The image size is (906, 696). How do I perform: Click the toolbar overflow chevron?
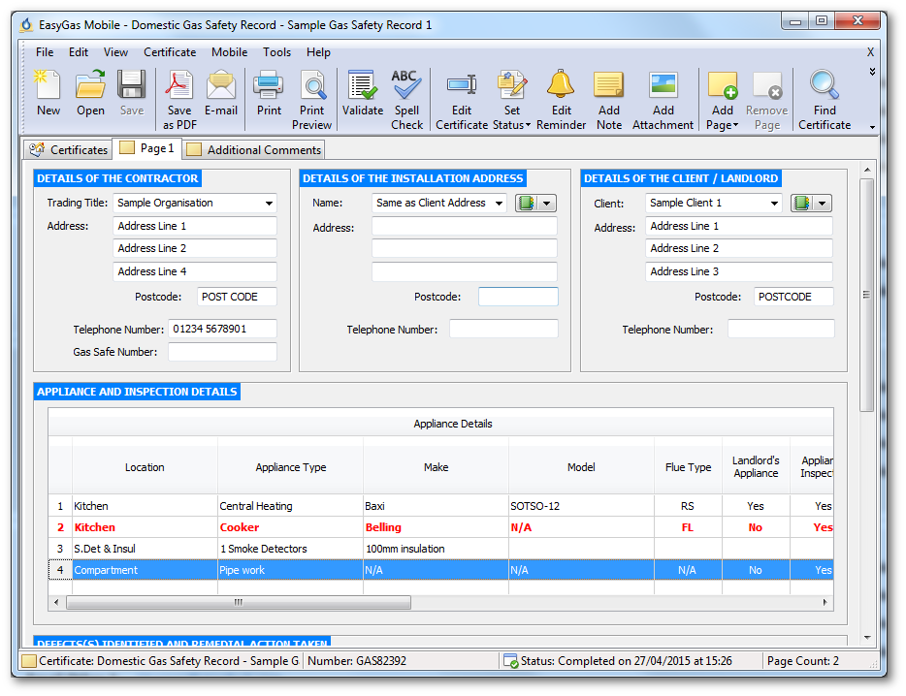pyautogui.click(x=872, y=71)
